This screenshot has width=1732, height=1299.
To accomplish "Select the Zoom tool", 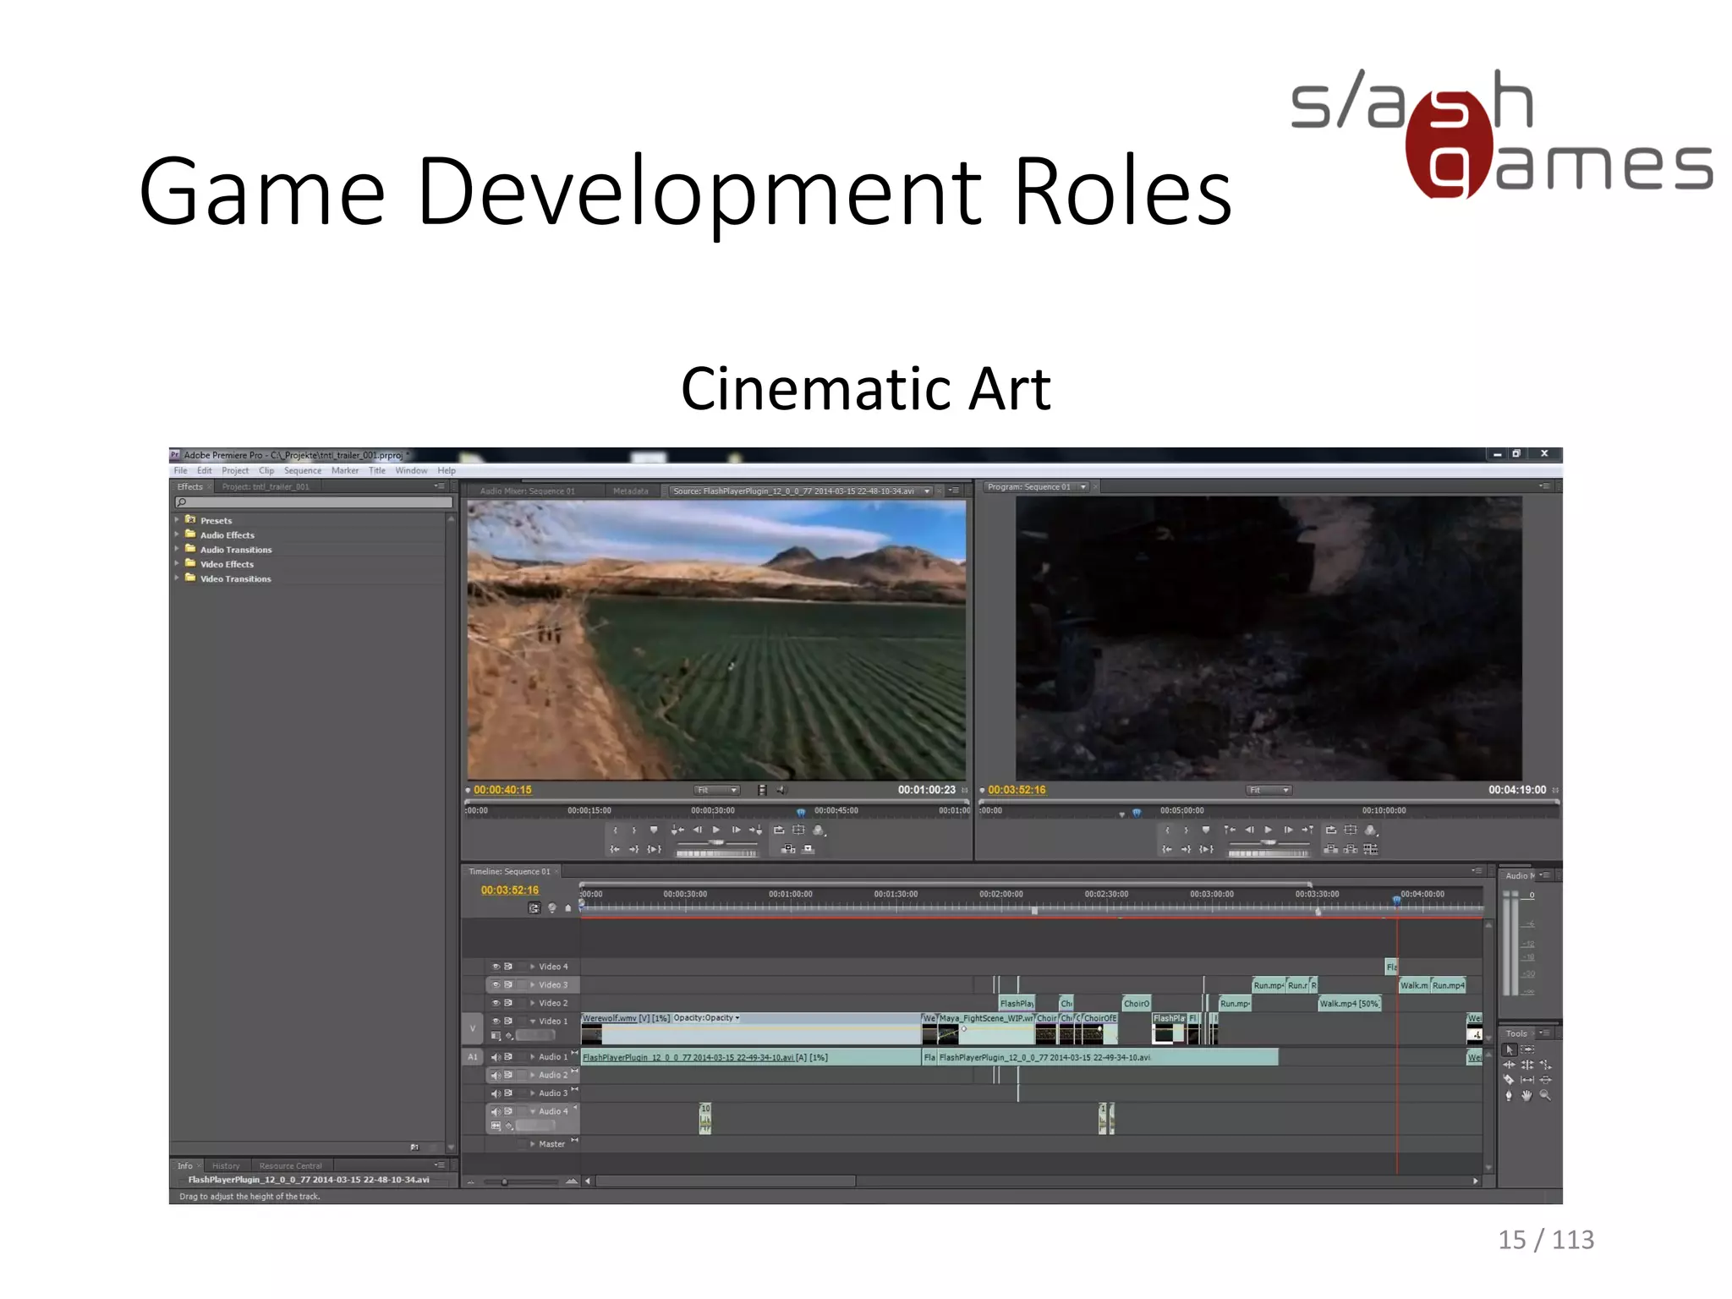I will (x=1546, y=1095).
